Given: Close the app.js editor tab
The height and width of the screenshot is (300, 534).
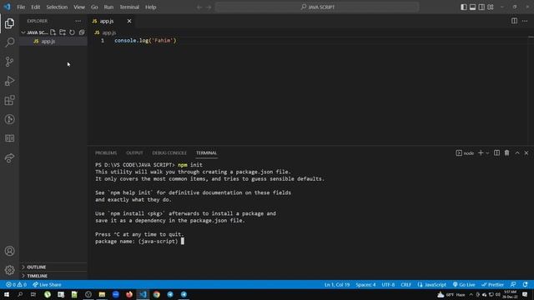Looking at the screenshot, I should [x=129, y=21].
